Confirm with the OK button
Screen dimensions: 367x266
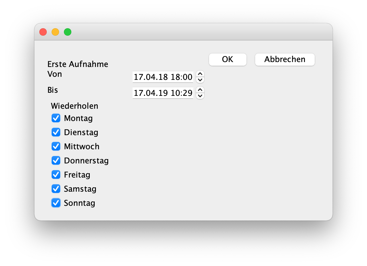tap(227, 59)
